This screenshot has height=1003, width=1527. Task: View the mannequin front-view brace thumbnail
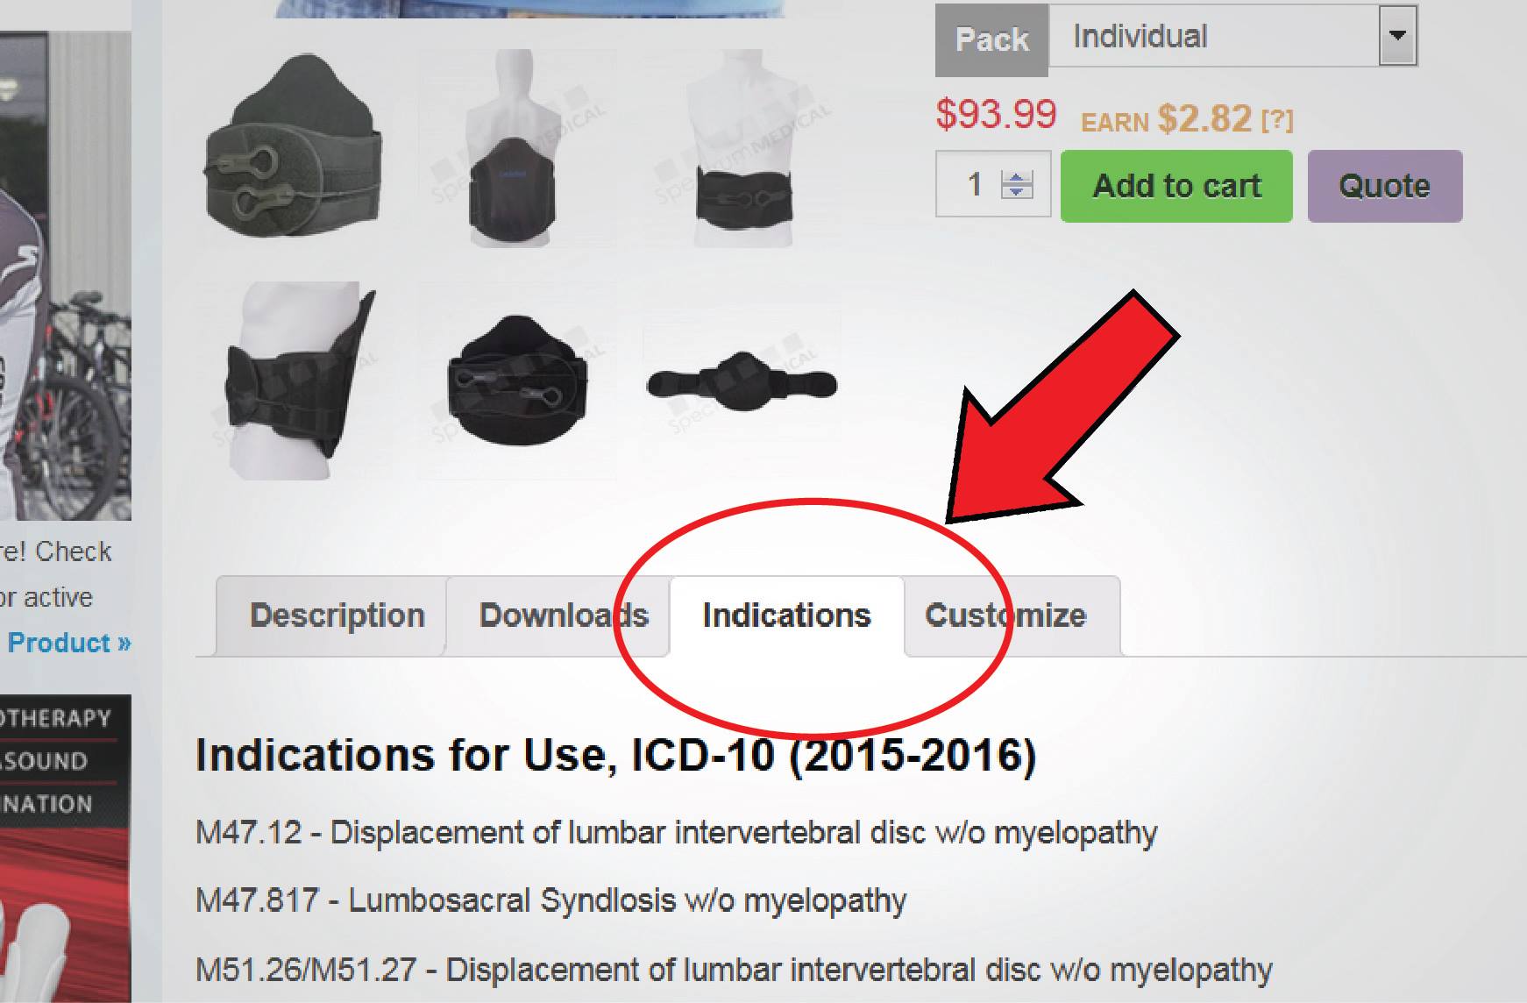[743, 149]
